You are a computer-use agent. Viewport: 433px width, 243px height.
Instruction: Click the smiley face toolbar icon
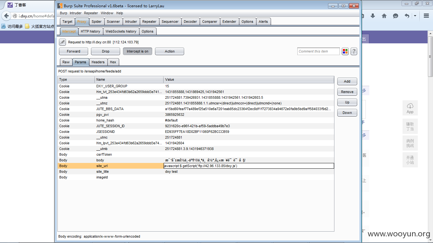396,16
